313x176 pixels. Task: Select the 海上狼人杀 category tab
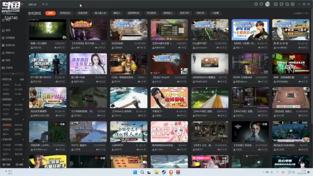click(100, 13)
